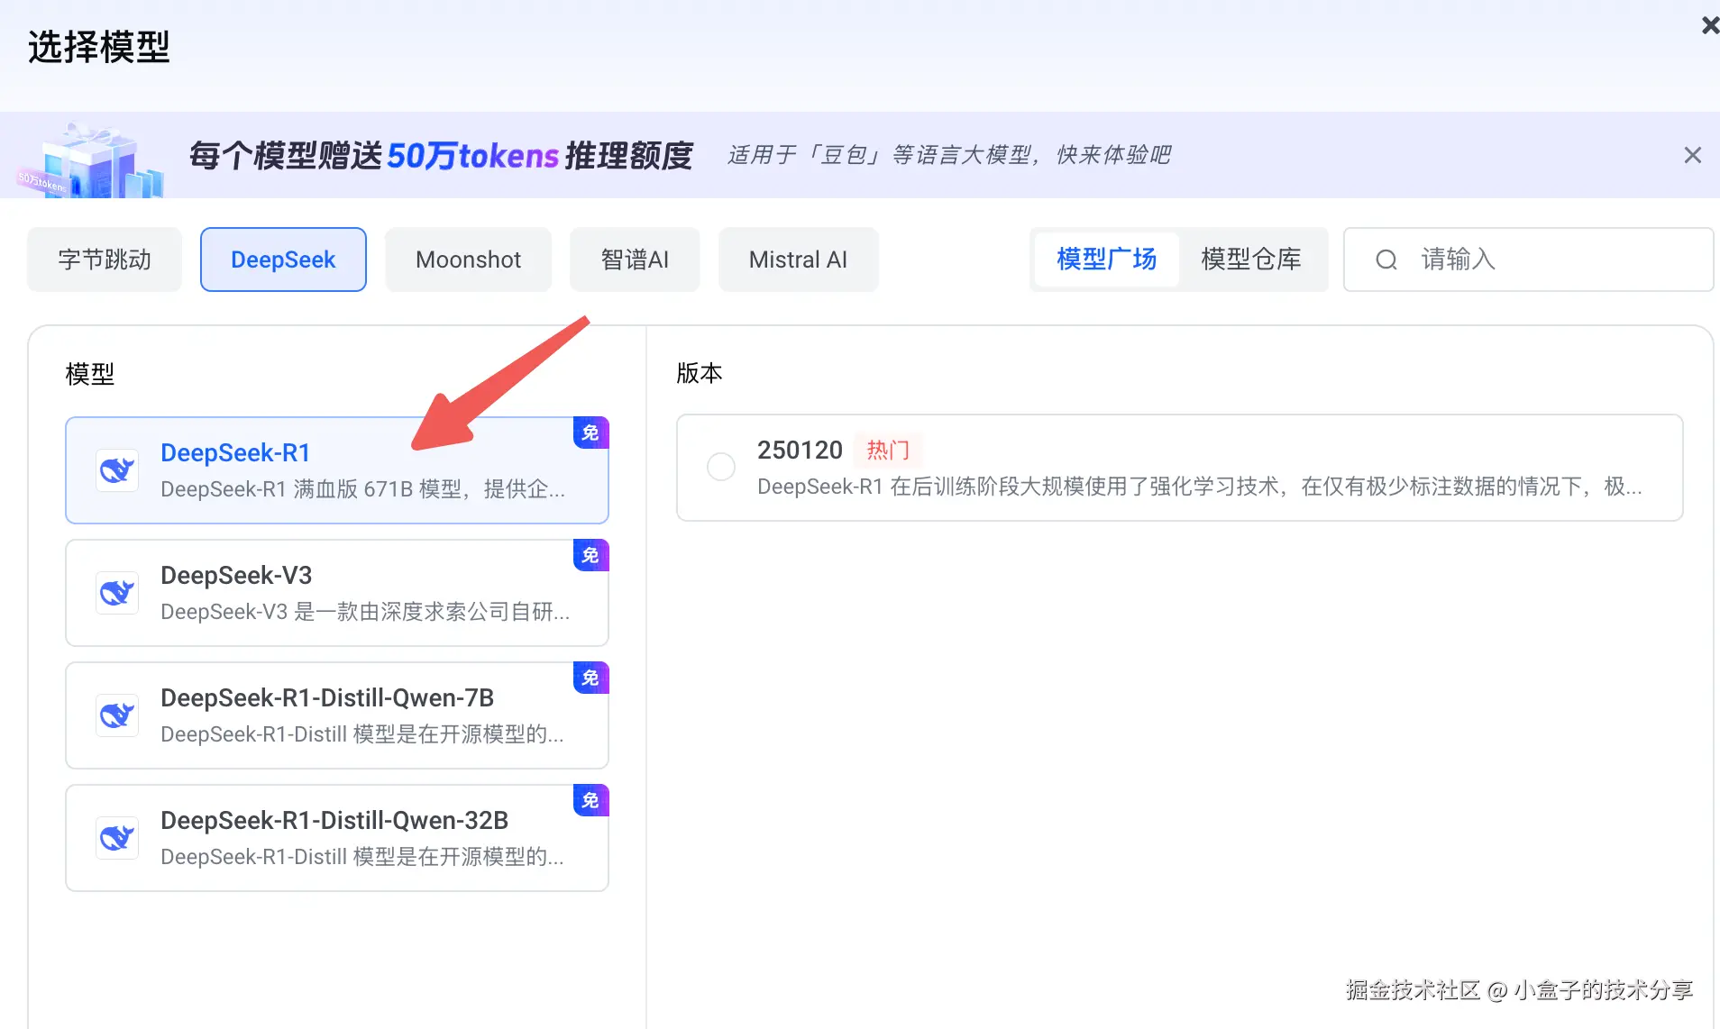Screen dimensions: 1720x1029
Task: Click the gift box promo image
Action: coord(90,160)
